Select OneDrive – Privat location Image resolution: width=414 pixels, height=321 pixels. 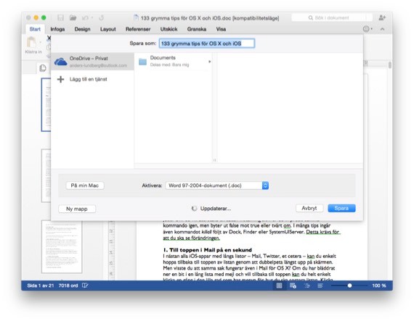pos(92,62)
